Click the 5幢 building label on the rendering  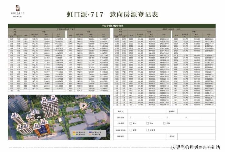(x=39, y=117)
